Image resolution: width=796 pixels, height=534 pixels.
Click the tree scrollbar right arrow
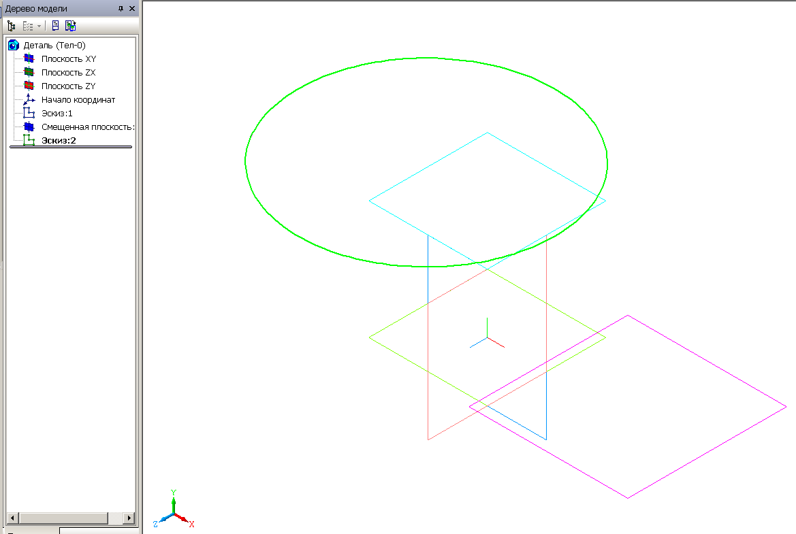click(129, 518)
